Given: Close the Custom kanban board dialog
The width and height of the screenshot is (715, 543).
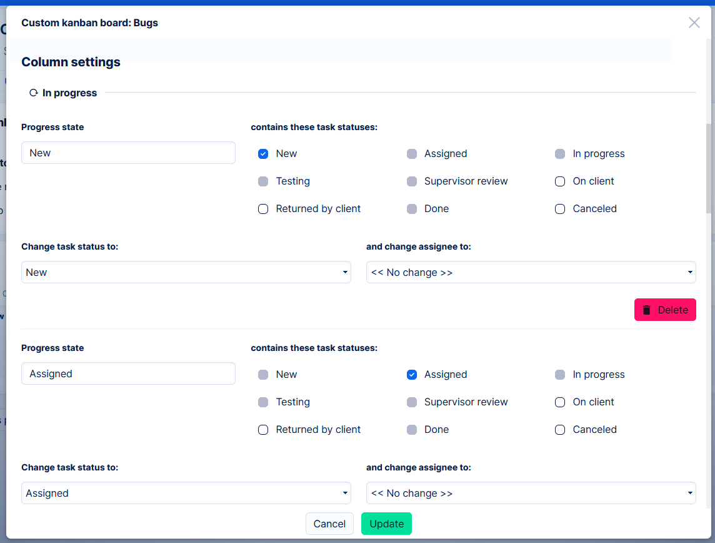Looking at the screenshot, I should [x=694, y=23].
